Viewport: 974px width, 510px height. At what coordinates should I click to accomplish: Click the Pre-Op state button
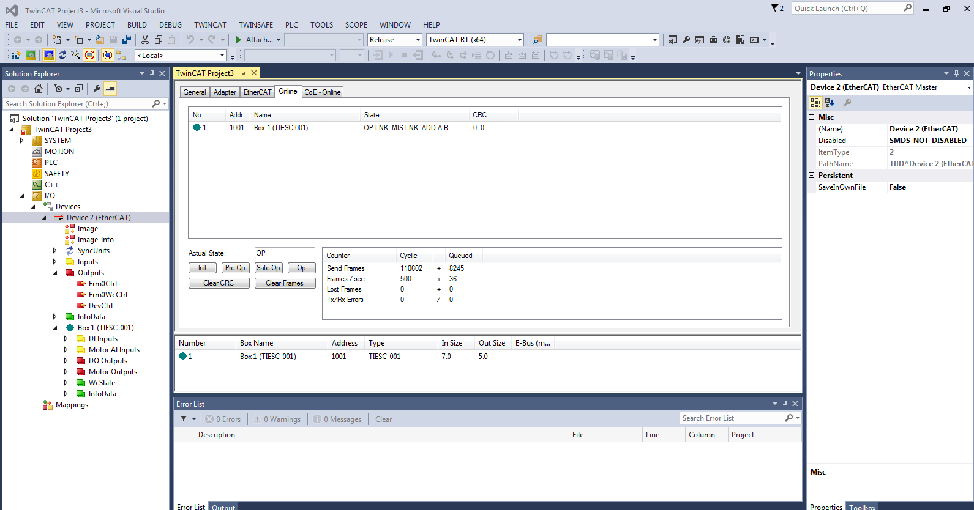tap(235, 268)
